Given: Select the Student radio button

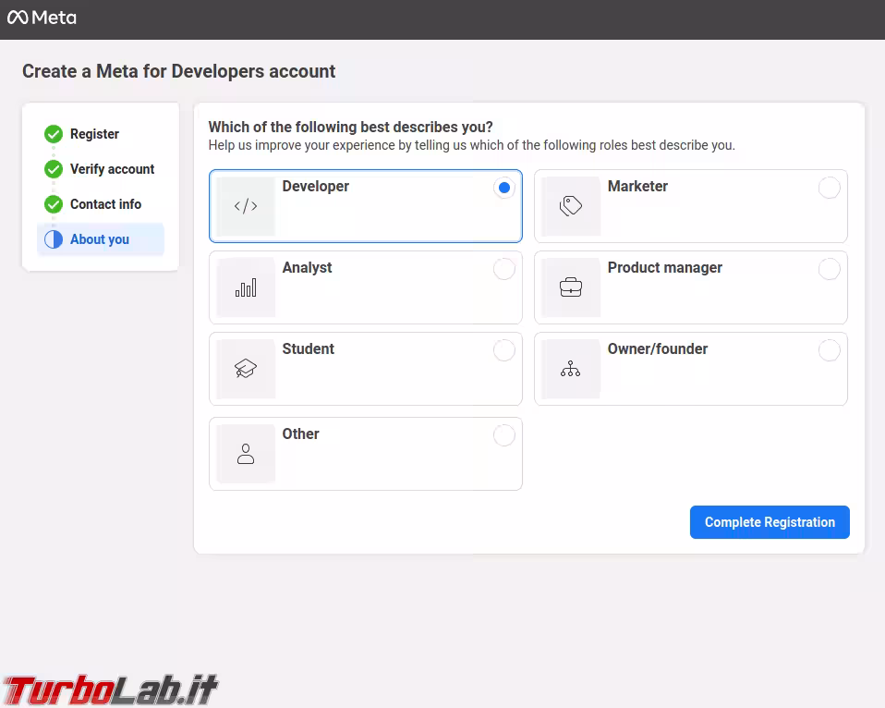Looking at the screenshot, I should 503,350.
